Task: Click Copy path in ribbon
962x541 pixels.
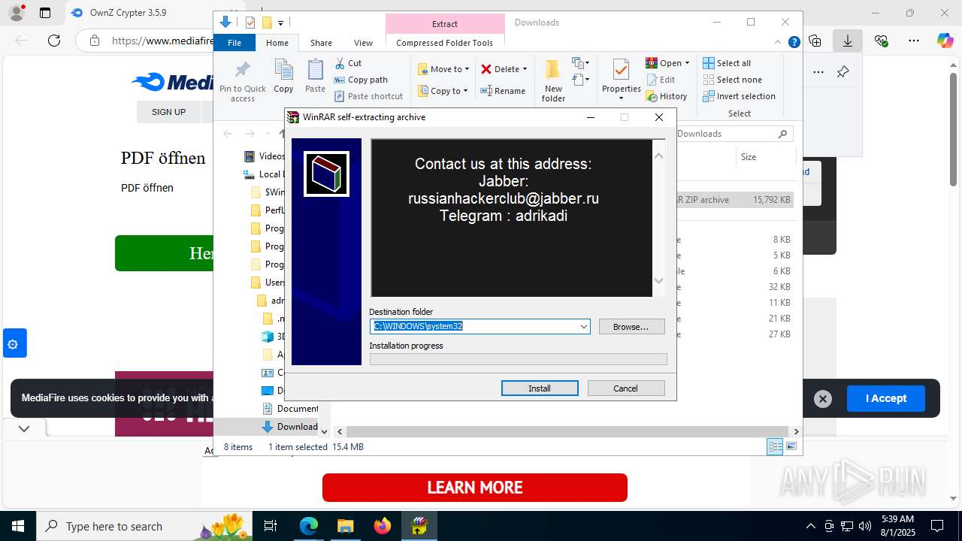Action: (361, 80)
